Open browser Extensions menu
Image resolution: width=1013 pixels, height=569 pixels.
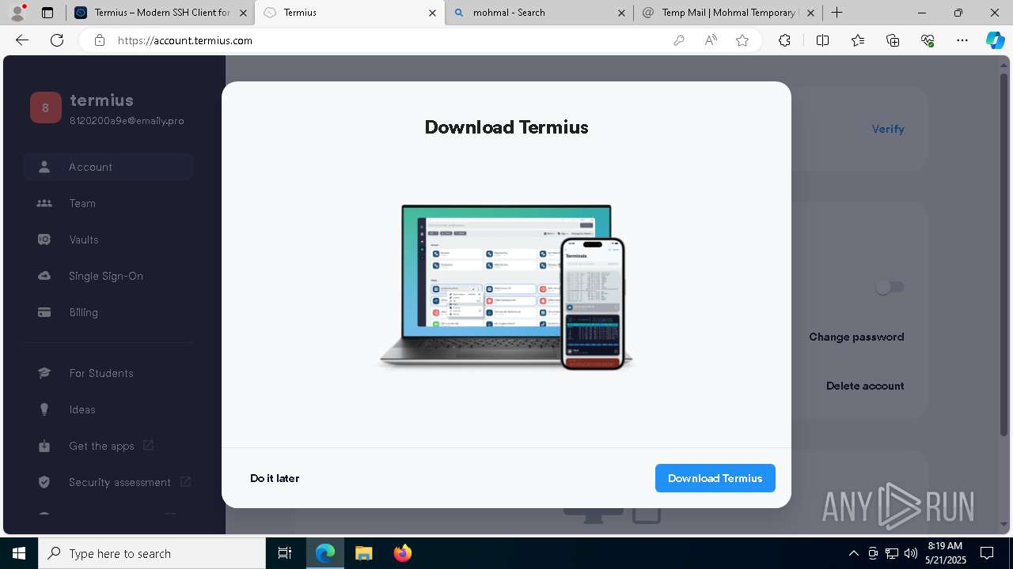[x=784, y=40]
